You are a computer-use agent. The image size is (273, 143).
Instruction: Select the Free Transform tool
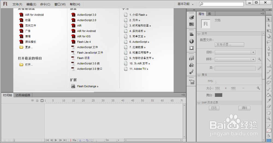269,31
